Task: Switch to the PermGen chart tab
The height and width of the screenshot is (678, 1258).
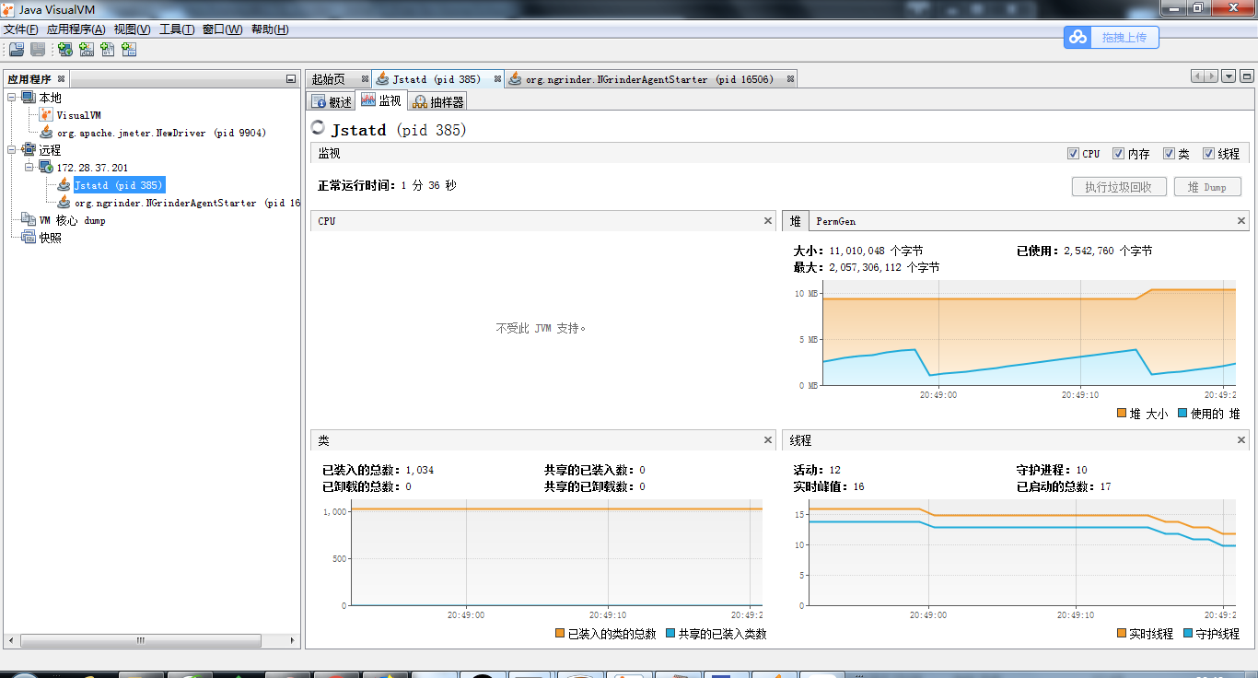Action: pyautogui.click(x=835, y=221)
